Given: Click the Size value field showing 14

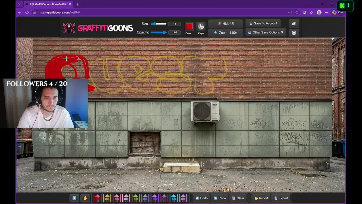Looking at the screenshot, I should (174, 24).
